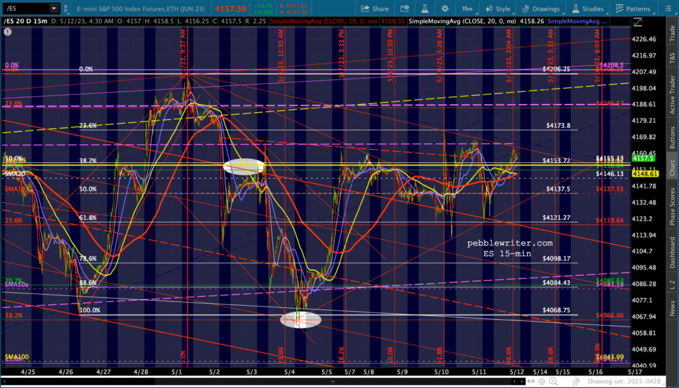Click the yellow 4148.61 price label
The height and width of the screenshot is (388, 679).
click(x=644, y=173)
